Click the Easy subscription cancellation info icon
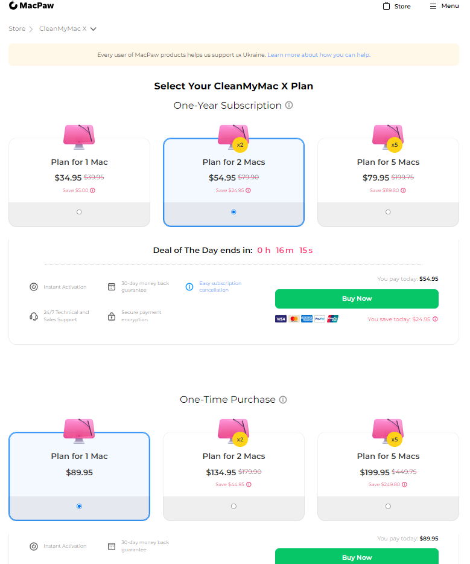The width and height of the screenshot is (470, 564). pyautogui.click(x=189, y=287)
